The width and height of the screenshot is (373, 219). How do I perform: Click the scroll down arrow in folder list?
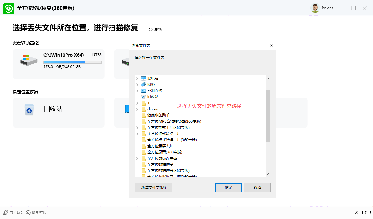click(x=268, y=174)
